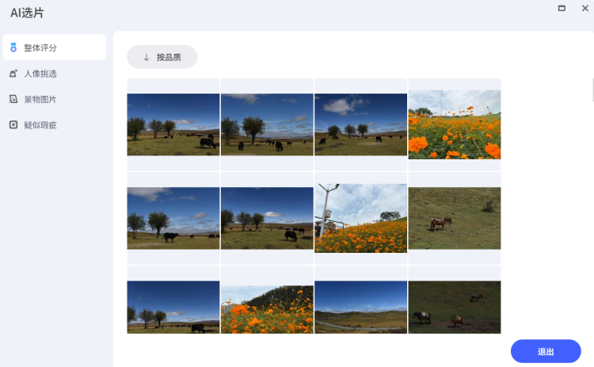Select the photo with big white cloud

coord(360,124)
